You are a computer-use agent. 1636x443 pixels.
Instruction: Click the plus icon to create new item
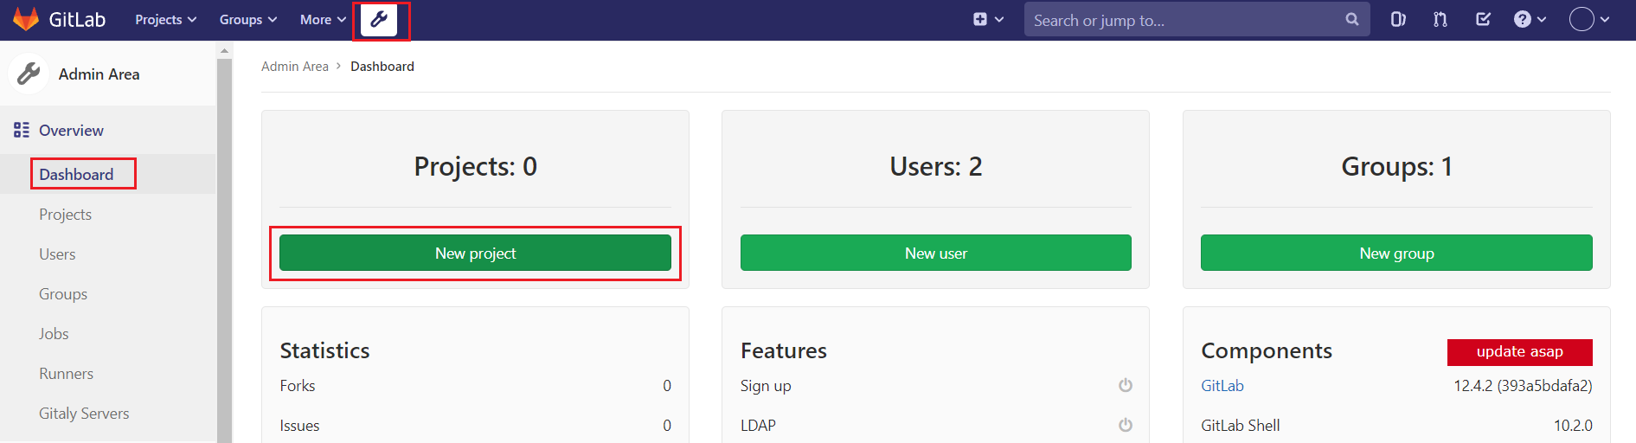[x=980, y=19]
